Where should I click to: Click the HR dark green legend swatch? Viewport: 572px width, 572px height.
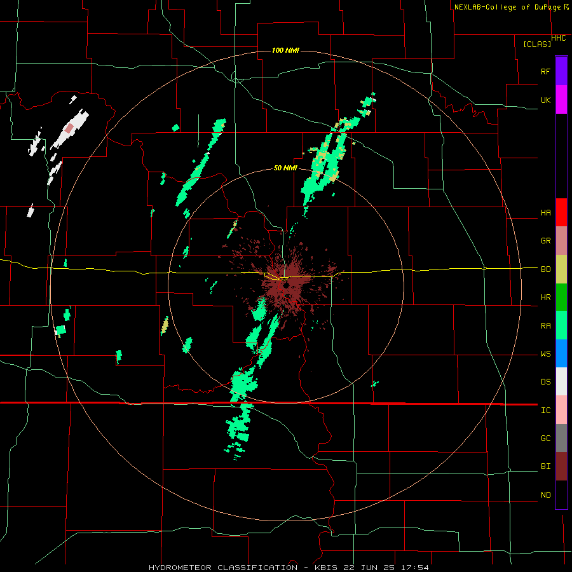point(561,297)
